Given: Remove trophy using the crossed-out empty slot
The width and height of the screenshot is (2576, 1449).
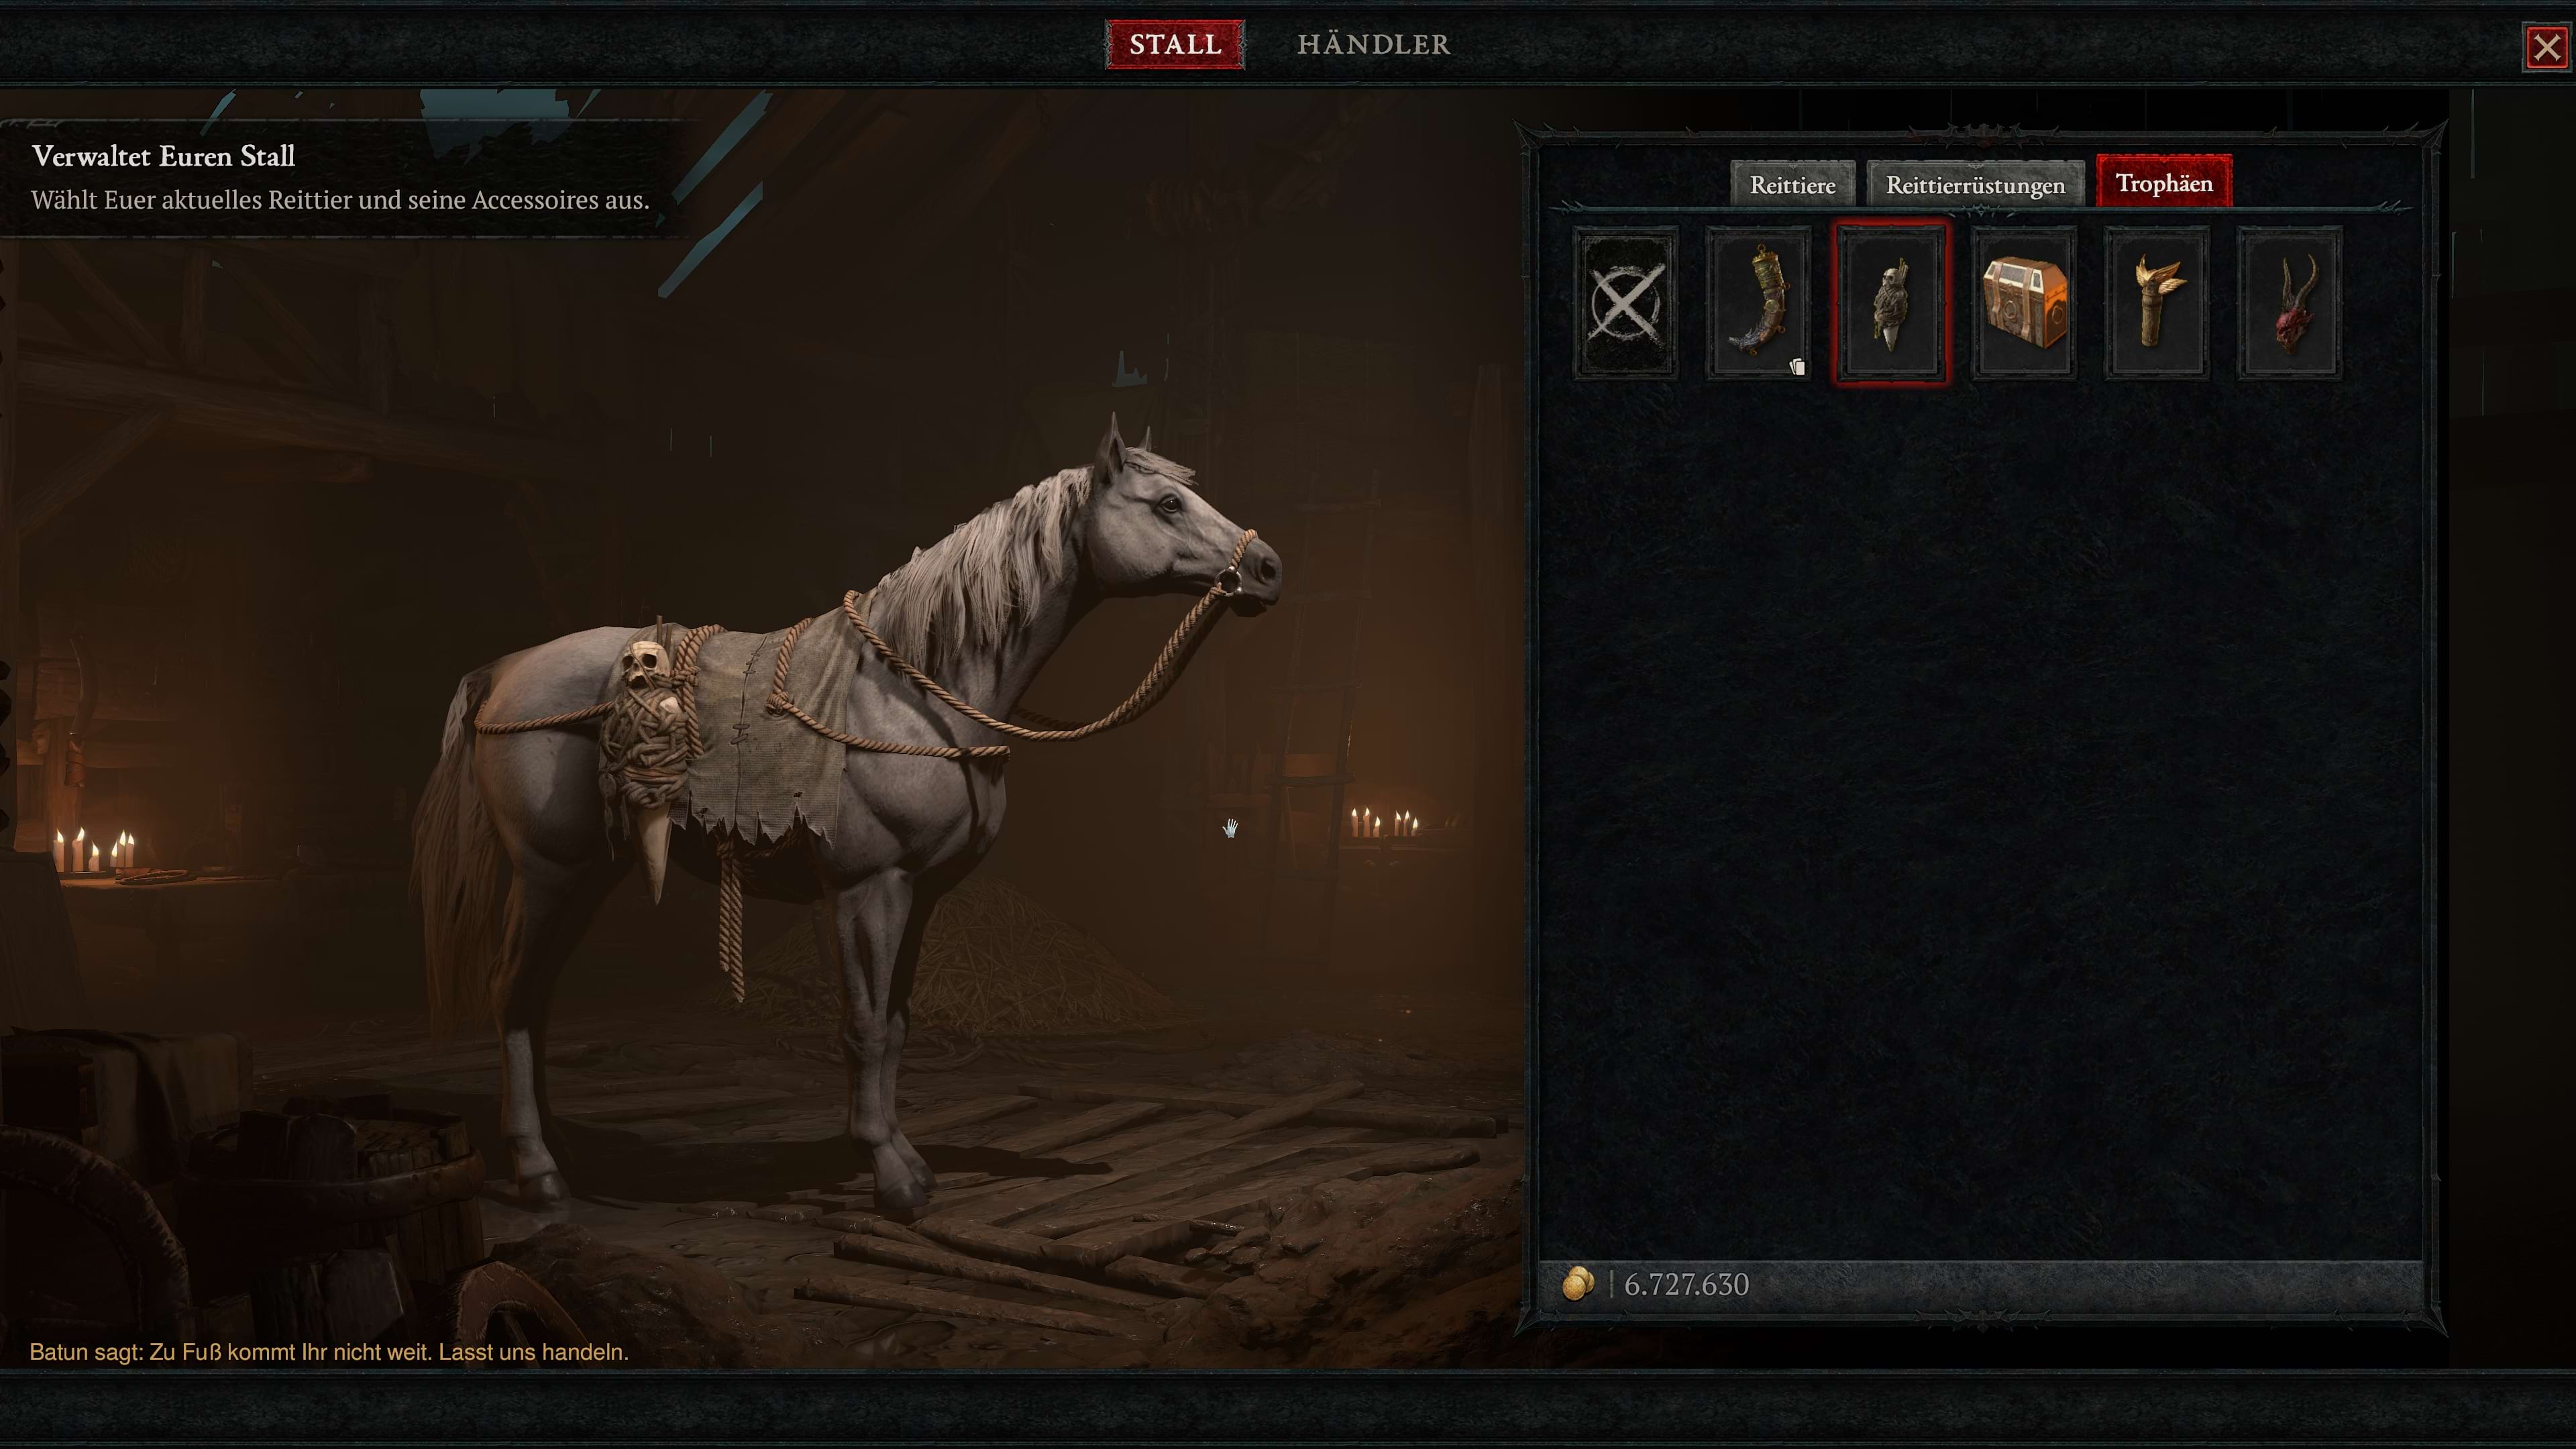Looking at the screenshot, I should tap(1625, 302).
